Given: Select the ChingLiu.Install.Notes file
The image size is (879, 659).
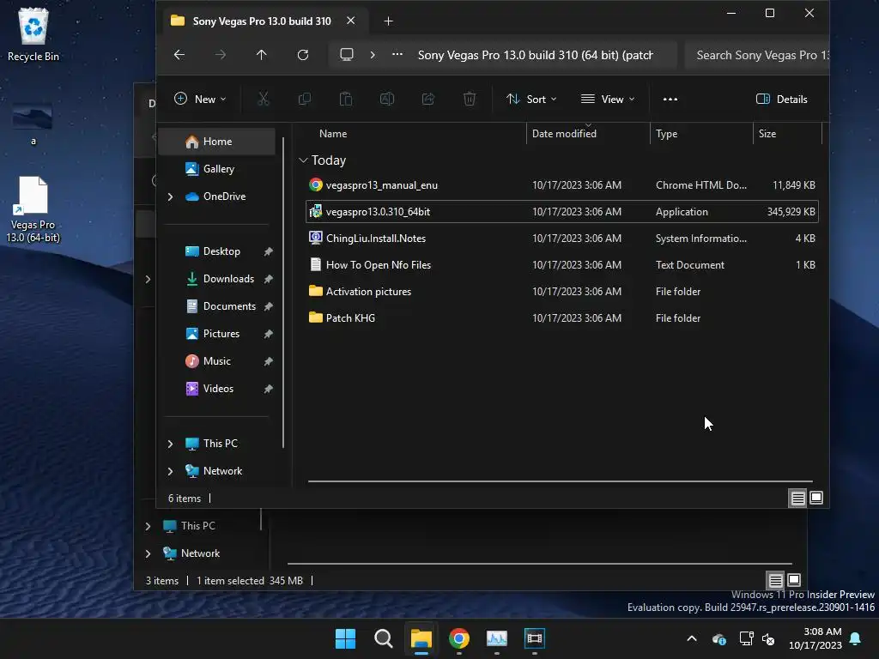Looking at the screenshot, I should click(561, 239).
